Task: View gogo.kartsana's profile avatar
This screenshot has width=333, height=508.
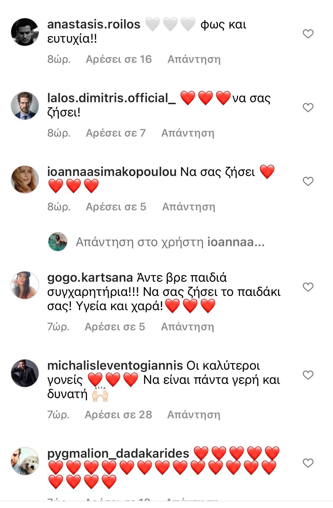Action: [25, 285]
